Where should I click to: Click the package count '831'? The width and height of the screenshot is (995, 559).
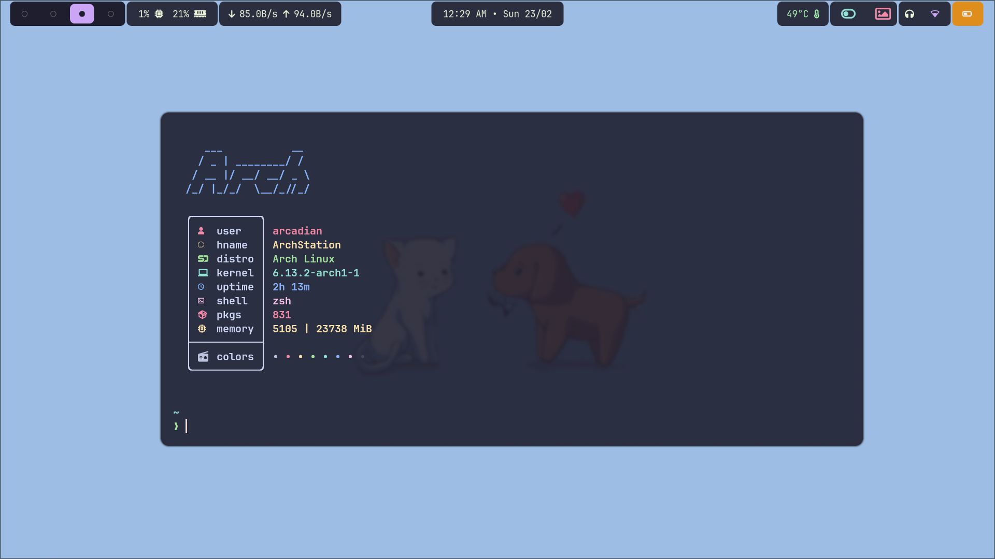point(282,315)
